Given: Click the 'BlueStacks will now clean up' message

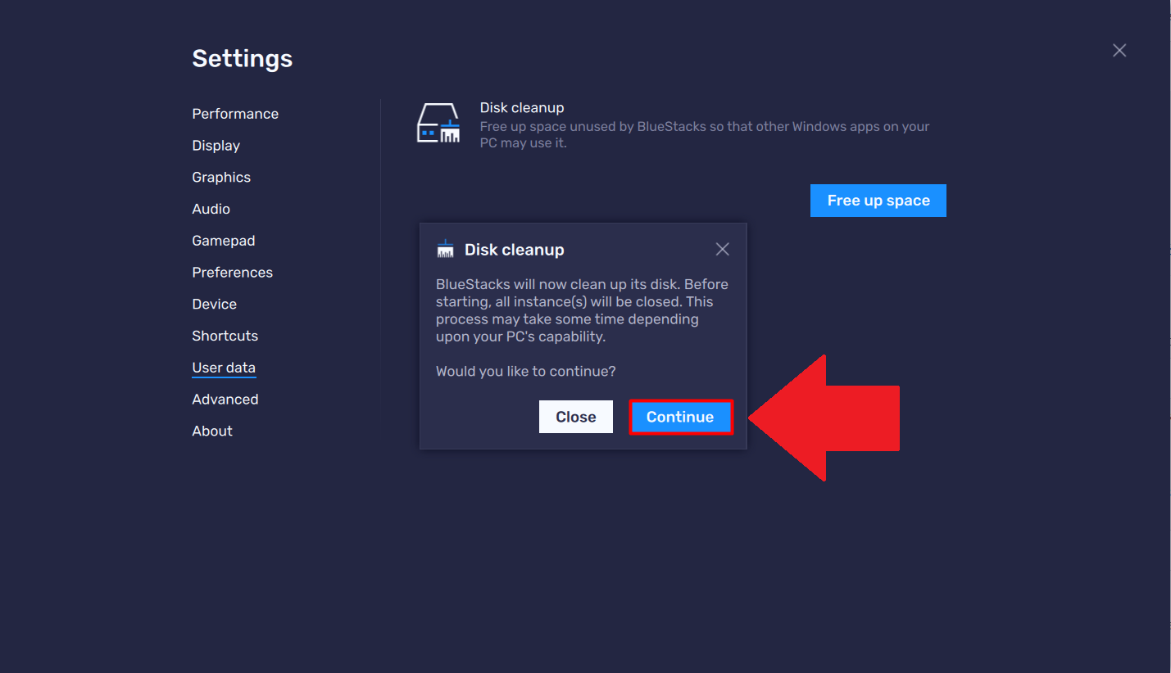Looking at the screenshot, I should [x=582, y=311].
